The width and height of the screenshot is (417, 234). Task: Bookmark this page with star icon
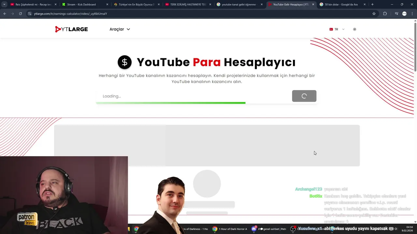click(374, 14)
